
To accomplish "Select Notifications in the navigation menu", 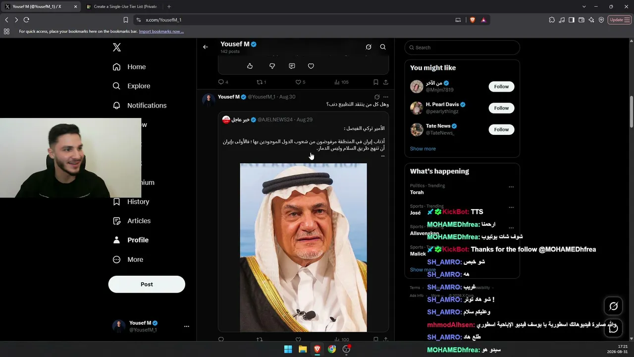I will click(147, 105).
